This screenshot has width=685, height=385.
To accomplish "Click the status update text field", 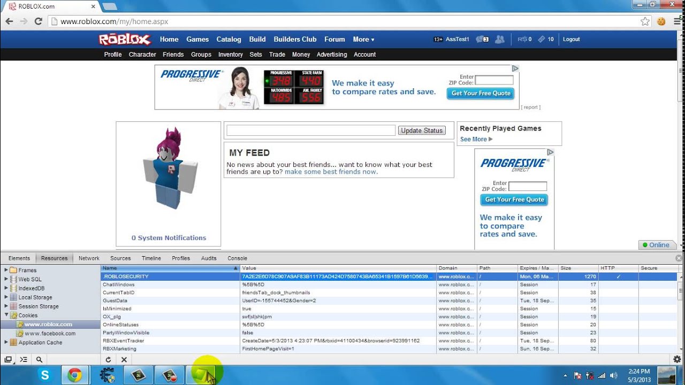I will click(311, 130).
